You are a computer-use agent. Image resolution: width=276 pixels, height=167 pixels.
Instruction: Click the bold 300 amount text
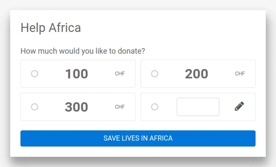[x=76, y=107]
